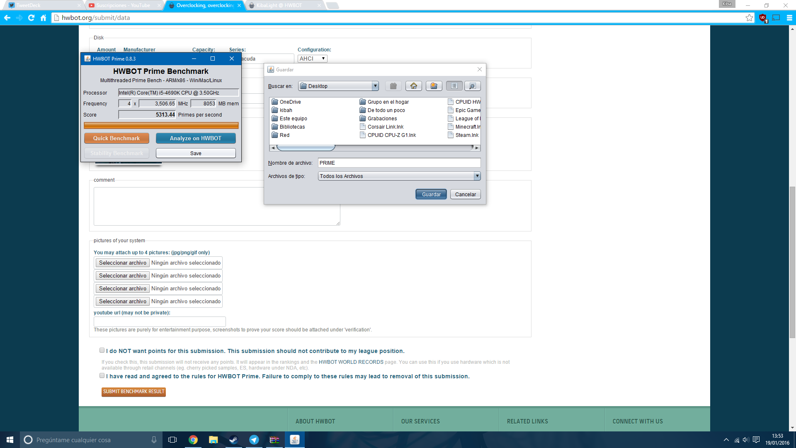Select the Este equipo folder

coord(289,119)
